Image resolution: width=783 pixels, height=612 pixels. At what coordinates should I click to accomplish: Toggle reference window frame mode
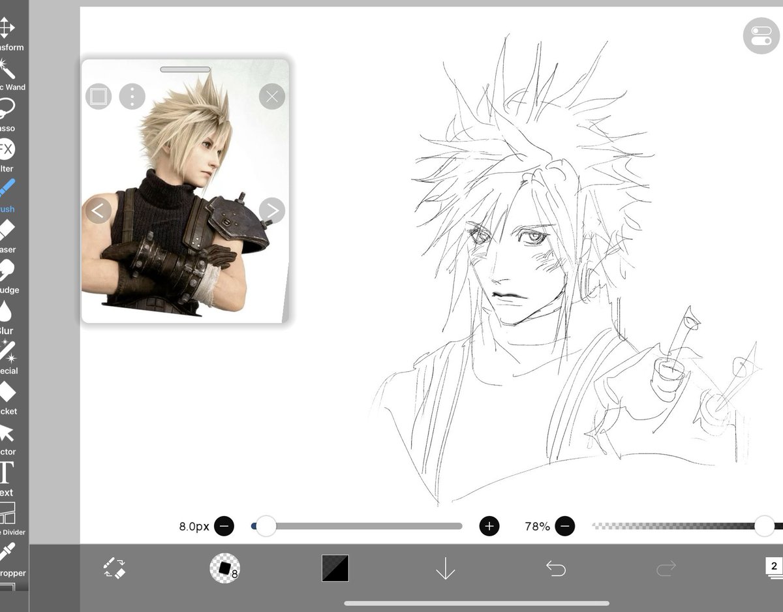point(99,97)
